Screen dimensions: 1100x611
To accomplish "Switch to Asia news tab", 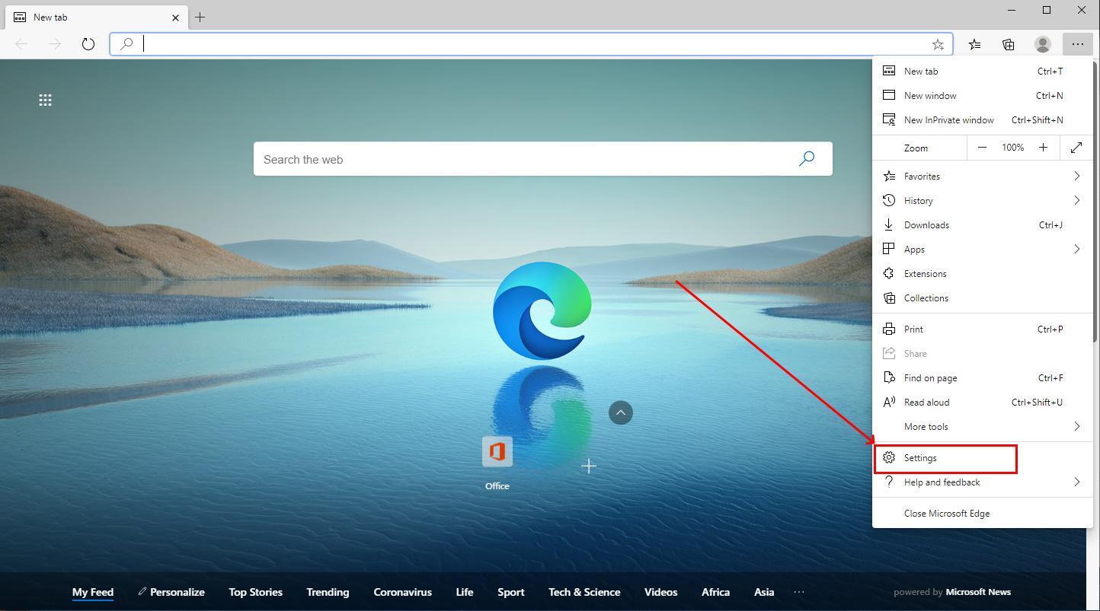I will tap(764, 592).
